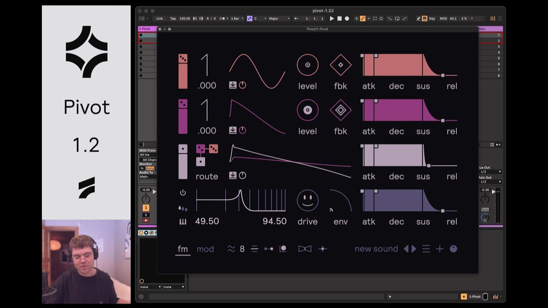Switch to the mod tab
Viewport: 548px width, 308px height.
pos(205,249)
